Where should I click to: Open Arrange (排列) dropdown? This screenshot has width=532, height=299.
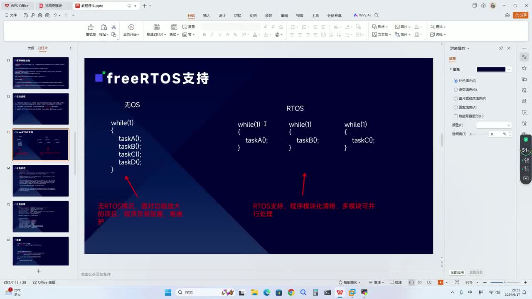pyautogui.click(x=402, y=34)
